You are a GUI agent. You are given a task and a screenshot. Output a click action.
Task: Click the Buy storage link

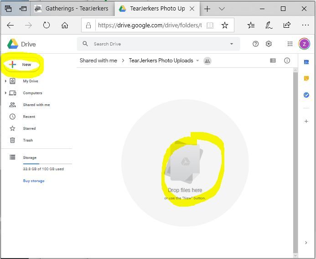pos(34,181)
